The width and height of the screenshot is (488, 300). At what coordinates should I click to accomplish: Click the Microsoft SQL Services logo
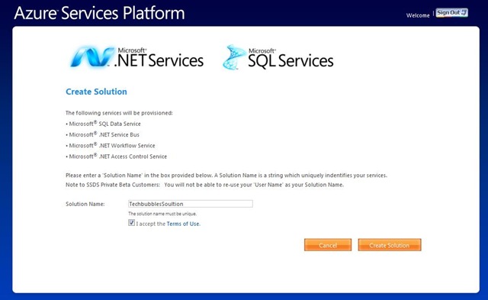tap(278, 57)
